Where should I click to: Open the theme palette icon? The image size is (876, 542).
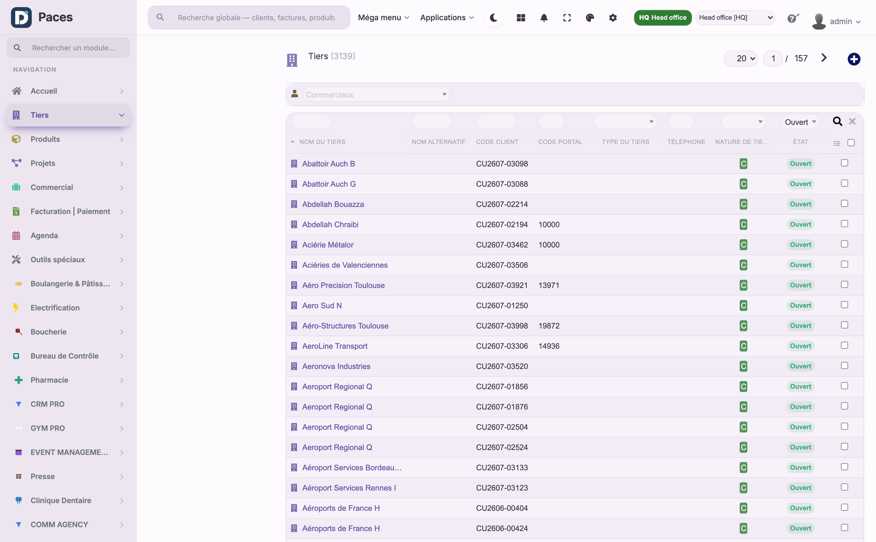[590, 18]
